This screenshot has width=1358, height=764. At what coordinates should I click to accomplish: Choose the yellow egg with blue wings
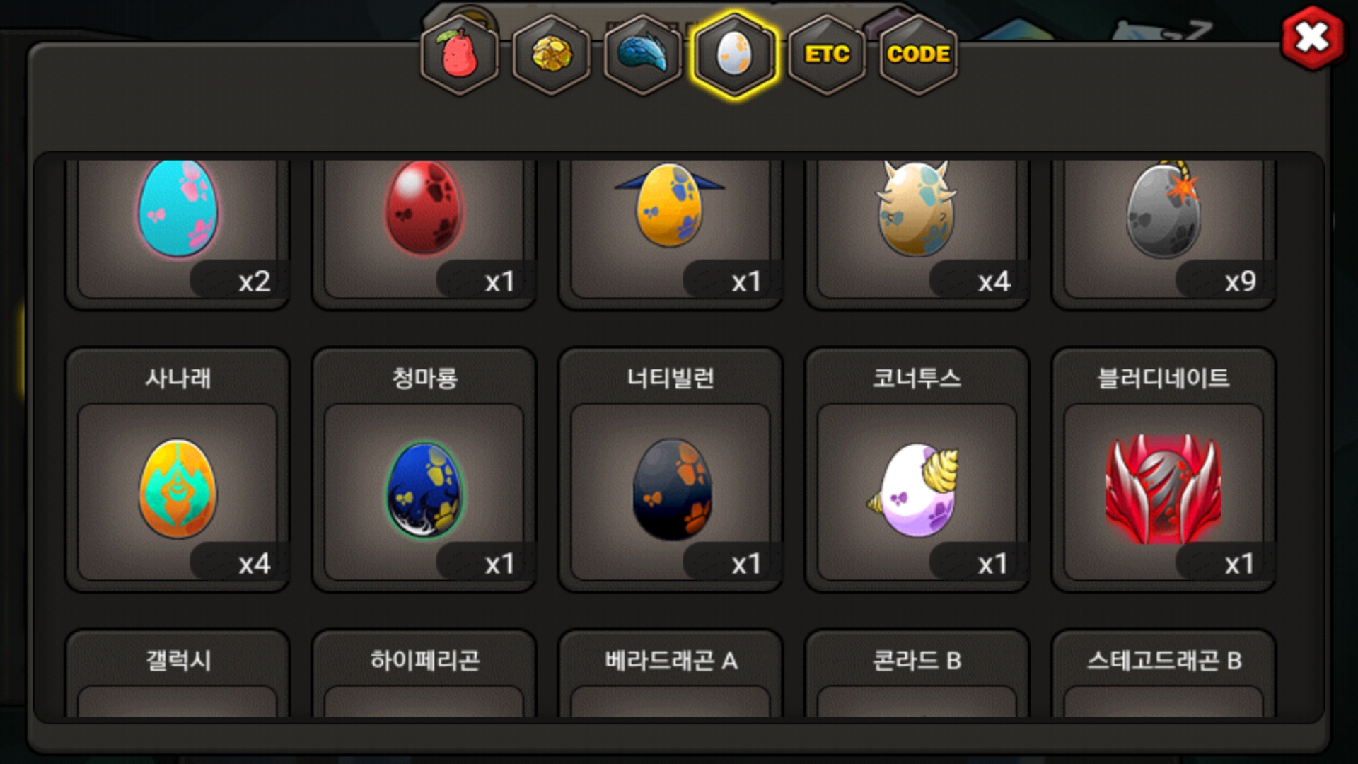point(671,230)
